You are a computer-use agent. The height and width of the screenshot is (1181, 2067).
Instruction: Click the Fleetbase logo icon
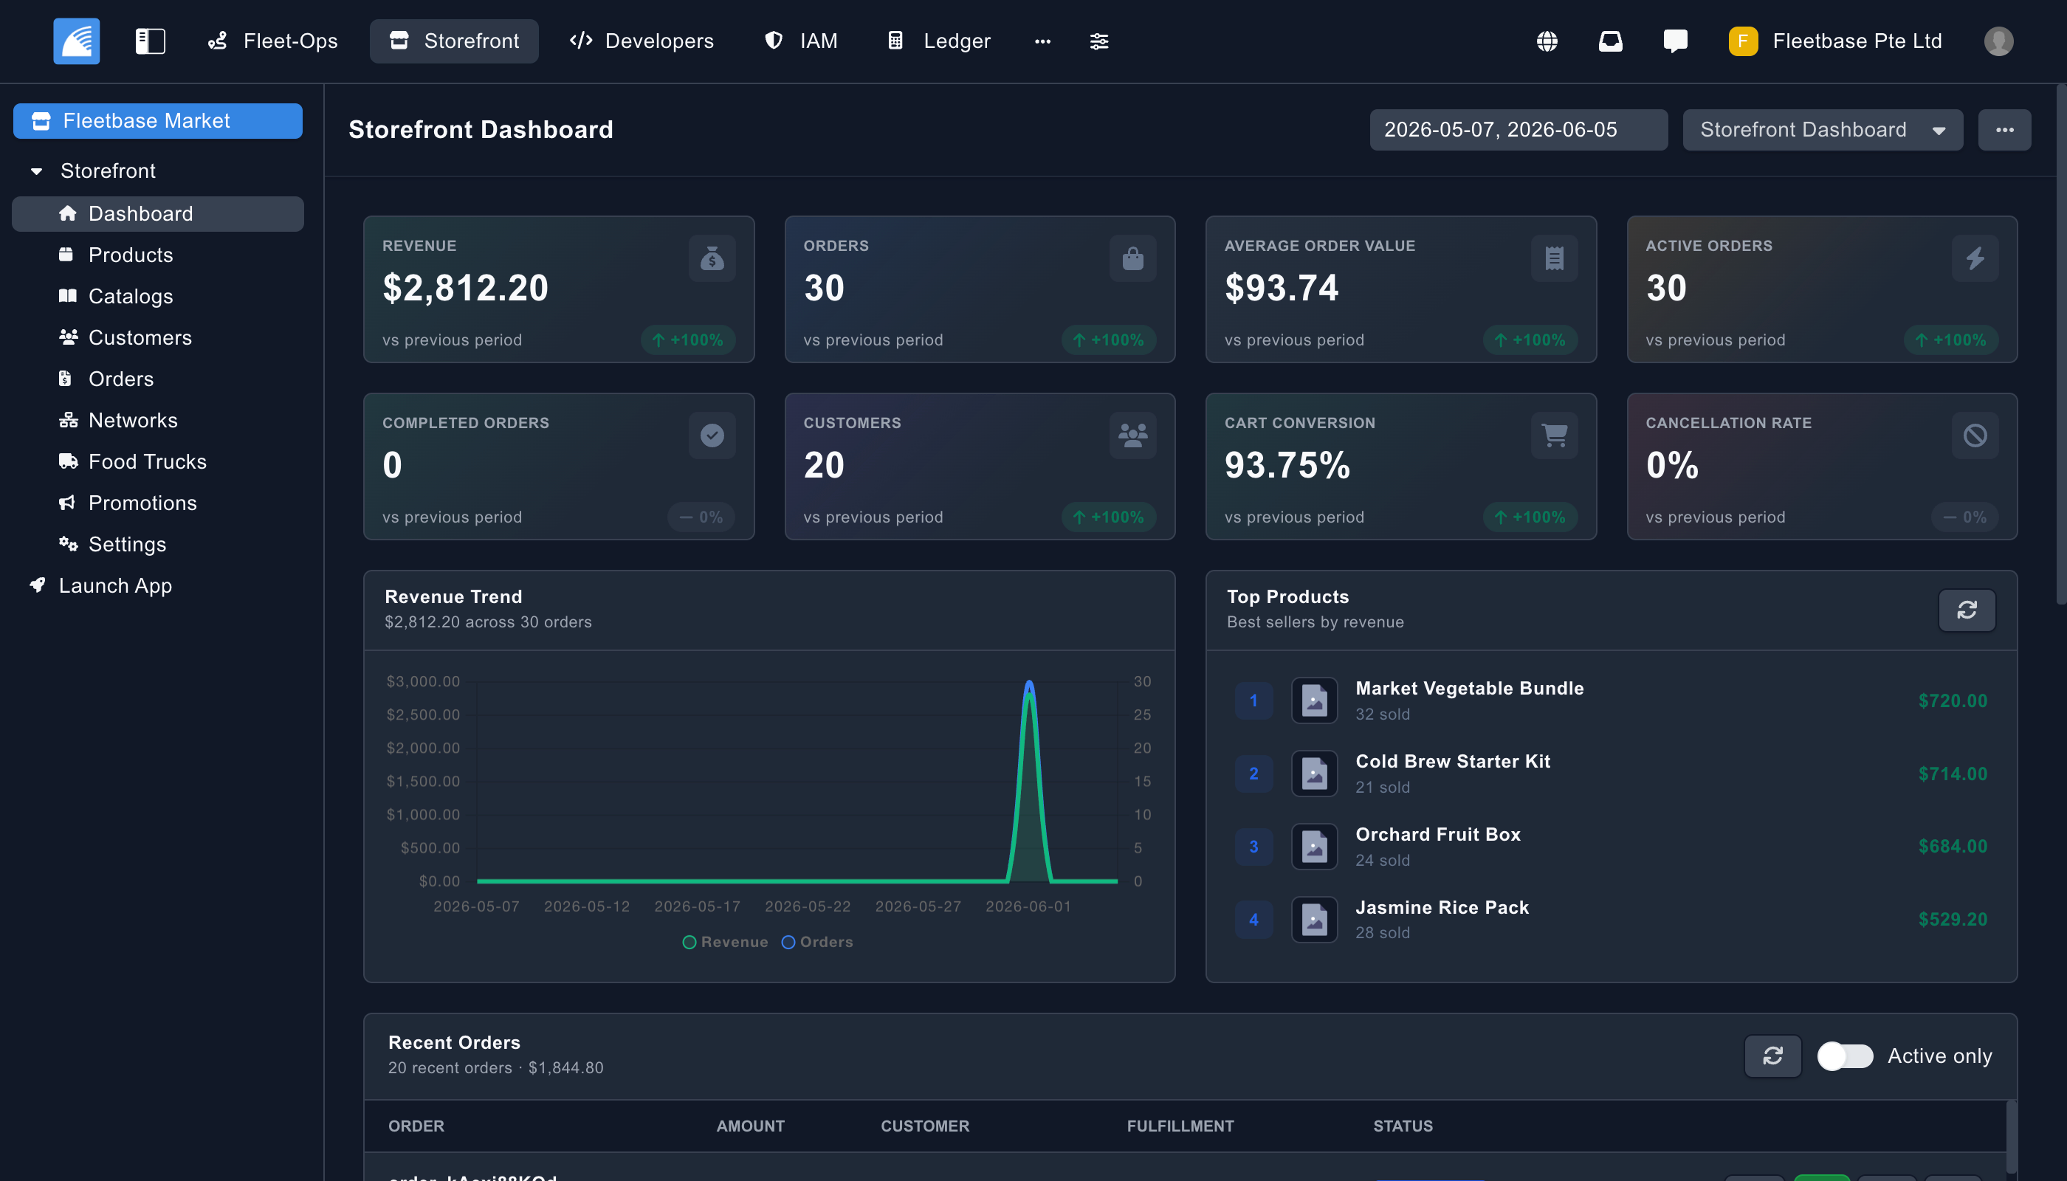pyautogui.click(x=76, y=41)
